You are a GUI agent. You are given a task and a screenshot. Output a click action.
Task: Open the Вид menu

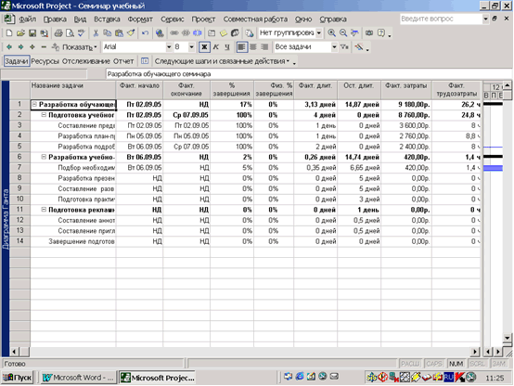coord(80,19)
